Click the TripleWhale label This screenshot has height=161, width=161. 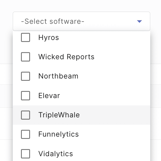pyautogui.click(x=59, y=115)
